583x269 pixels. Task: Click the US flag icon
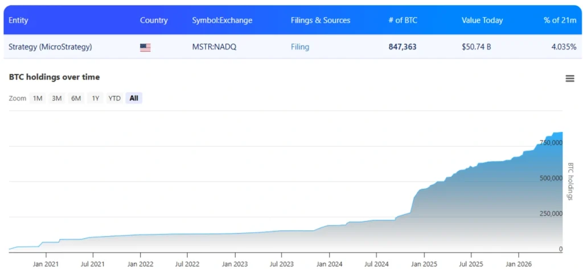click(145, 47)
